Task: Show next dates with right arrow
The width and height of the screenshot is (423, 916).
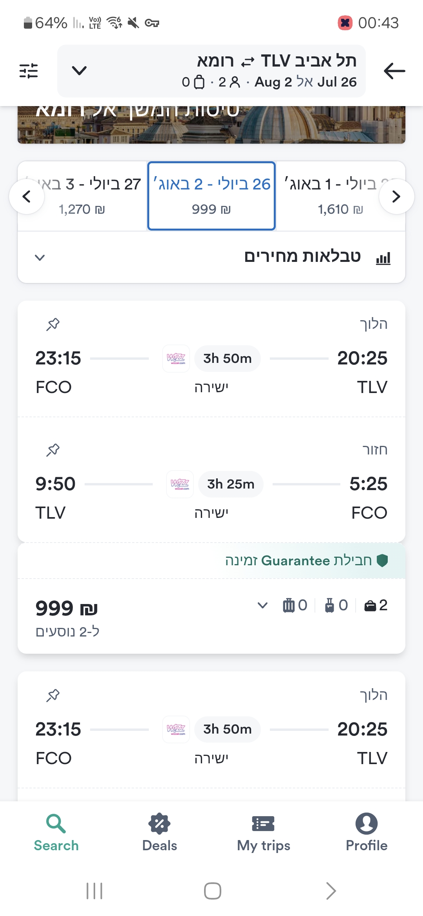Action: pyautogui.click(x=396, y=196)
